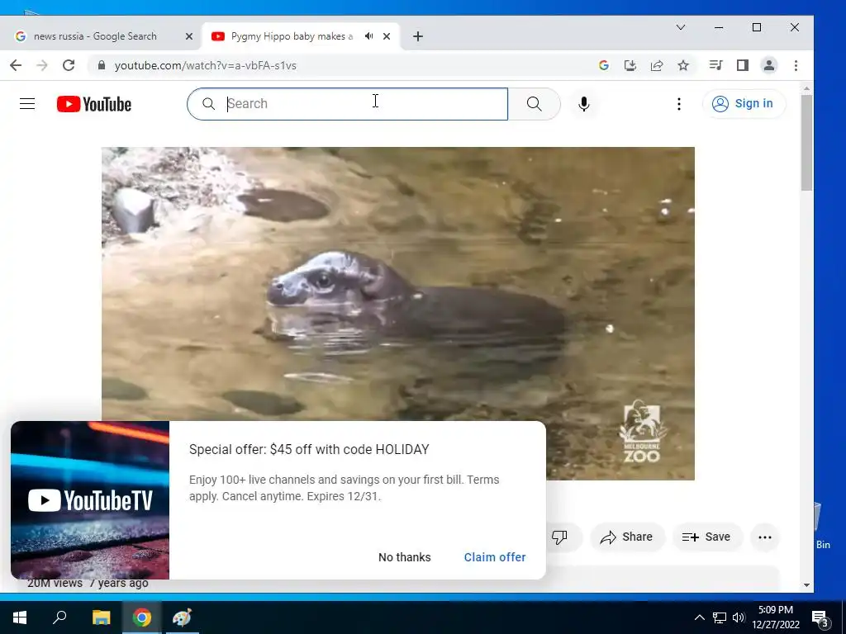Dismiss offer with No thanks
The width and height of the screenshot is (846, 634).
[405, 557]
